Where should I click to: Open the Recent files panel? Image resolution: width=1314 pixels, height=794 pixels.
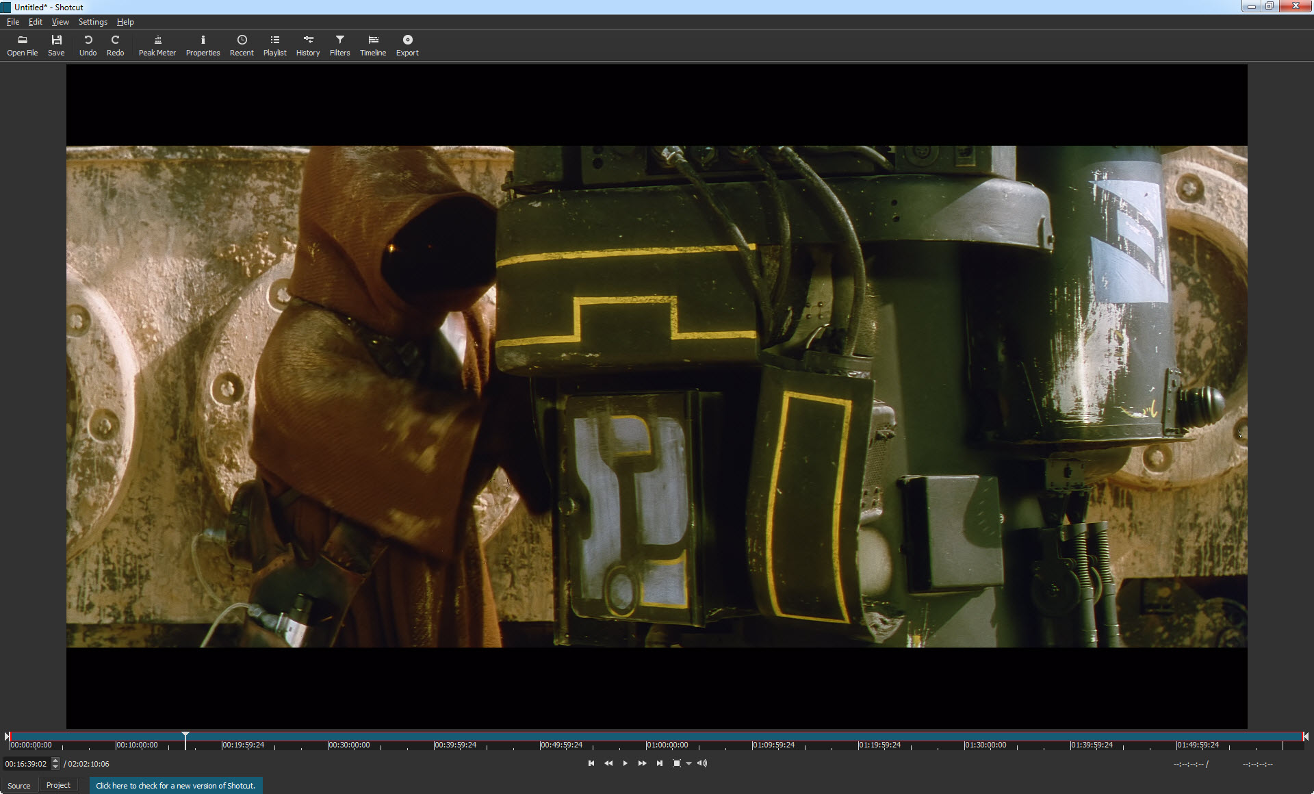tap(242, 45)
